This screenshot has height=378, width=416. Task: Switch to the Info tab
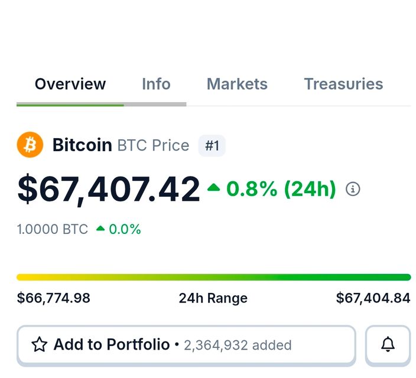point(156,84)
